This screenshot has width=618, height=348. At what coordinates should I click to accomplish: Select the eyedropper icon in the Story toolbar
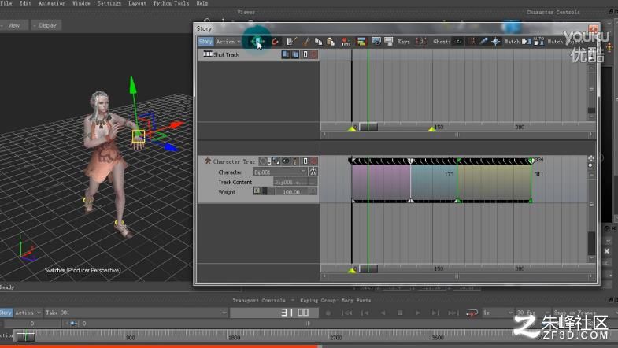(x=483, y=42)
